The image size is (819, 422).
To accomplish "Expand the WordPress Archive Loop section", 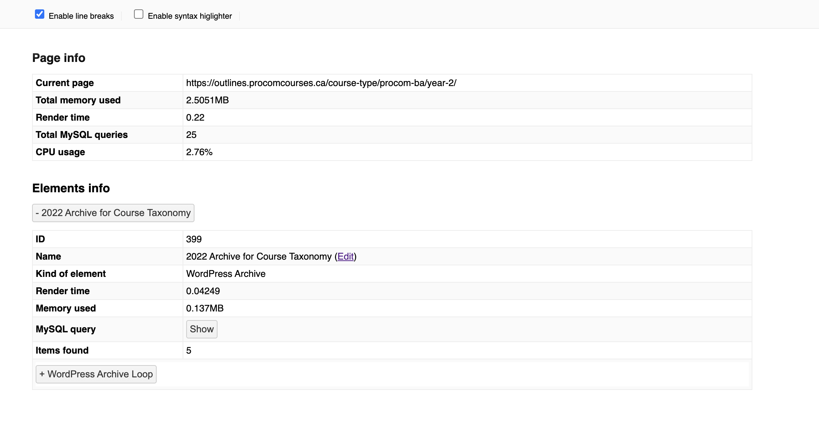I will pyautogui.click(x=96, y=374).
